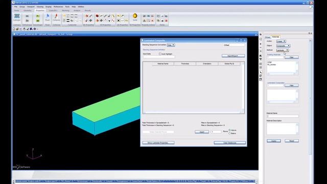The image size is (327, 184).
Task: Click the first icon of the vertical strip beside Materials panel
Action: [261, 35]
